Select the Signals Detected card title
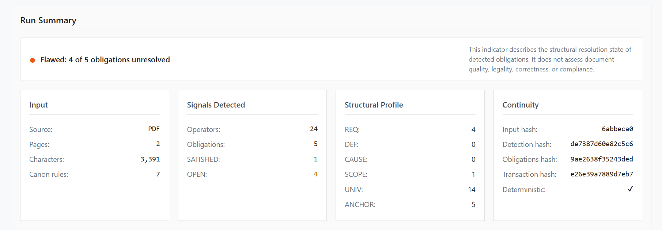The image size is (662, 230). pyautogui.click(x=216, y=105)
